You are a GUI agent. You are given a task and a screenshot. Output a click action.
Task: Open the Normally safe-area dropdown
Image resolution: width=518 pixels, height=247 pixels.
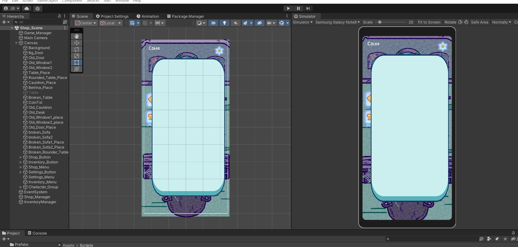(502, 22)
